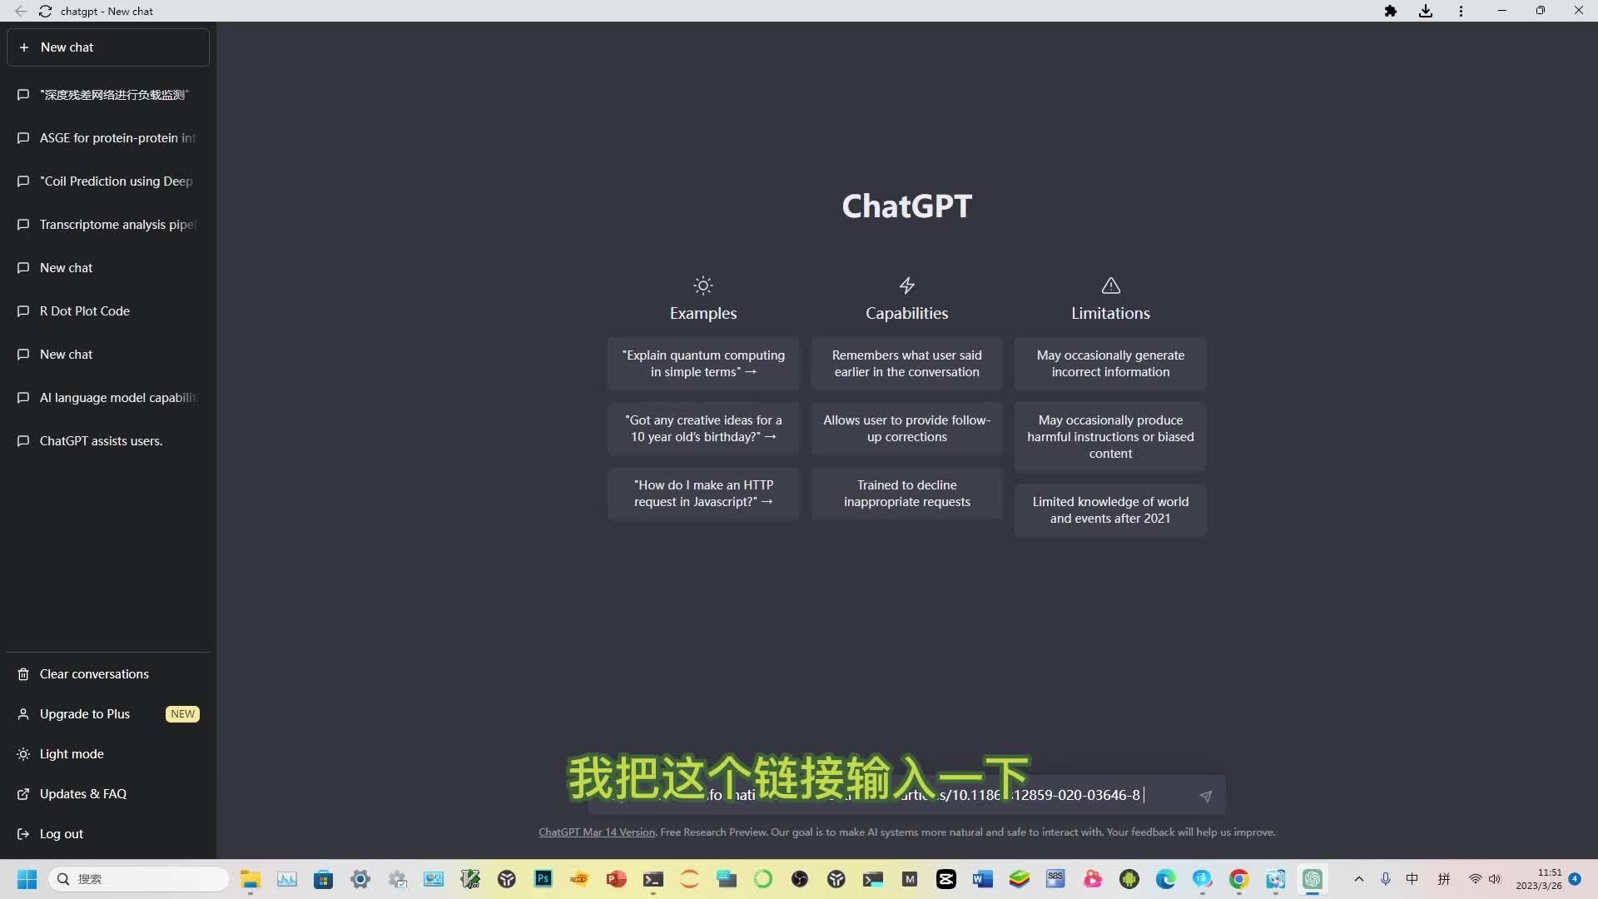
Task: Clear conversations using the trash icon
Action: [23, 674]
